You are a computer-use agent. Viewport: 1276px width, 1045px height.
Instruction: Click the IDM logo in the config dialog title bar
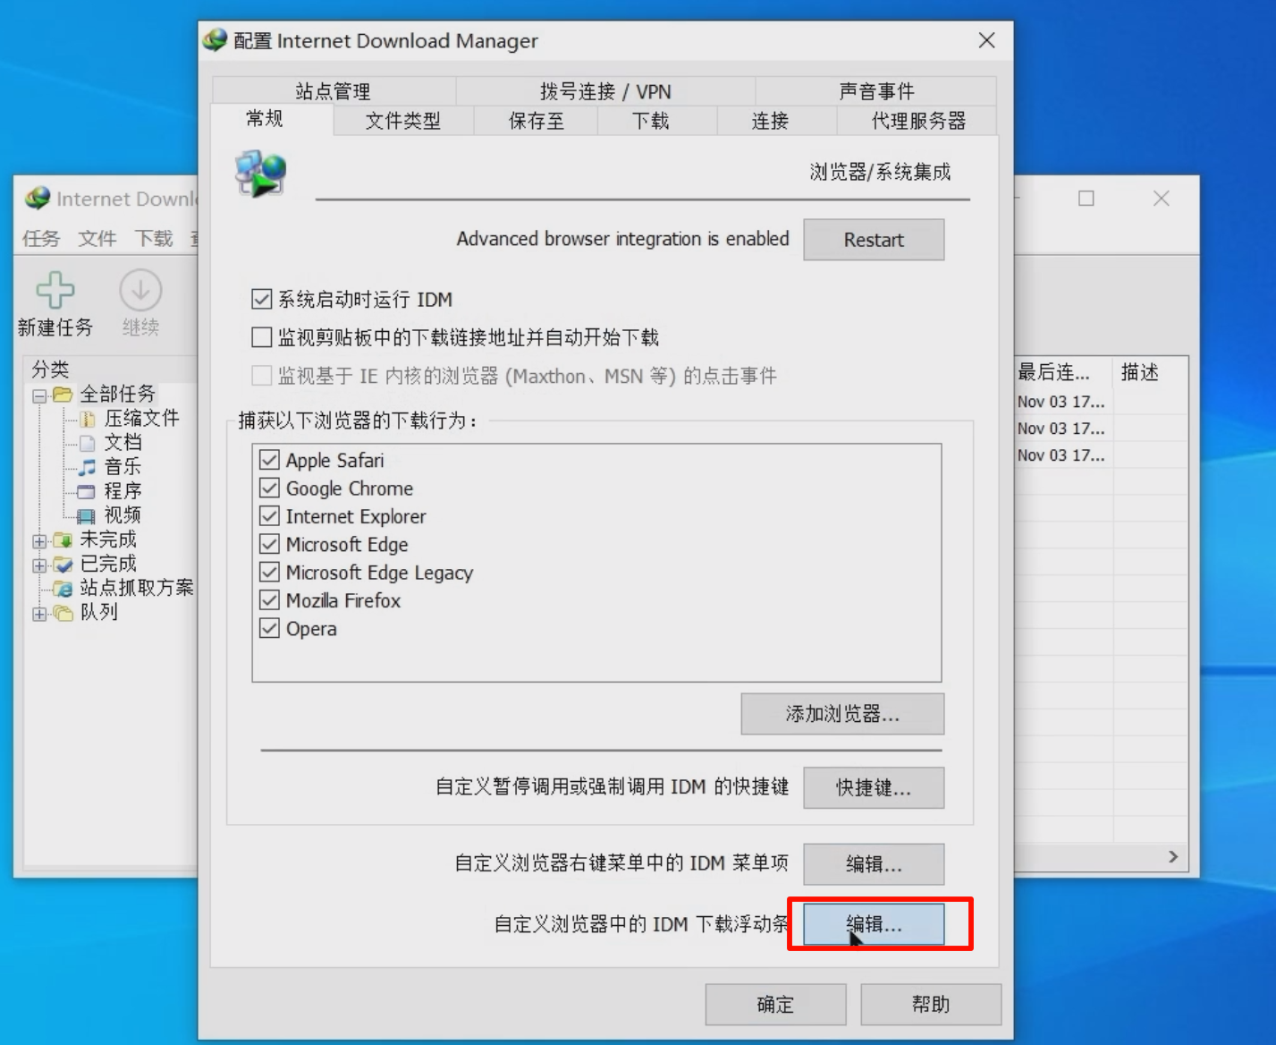[215, 40]
